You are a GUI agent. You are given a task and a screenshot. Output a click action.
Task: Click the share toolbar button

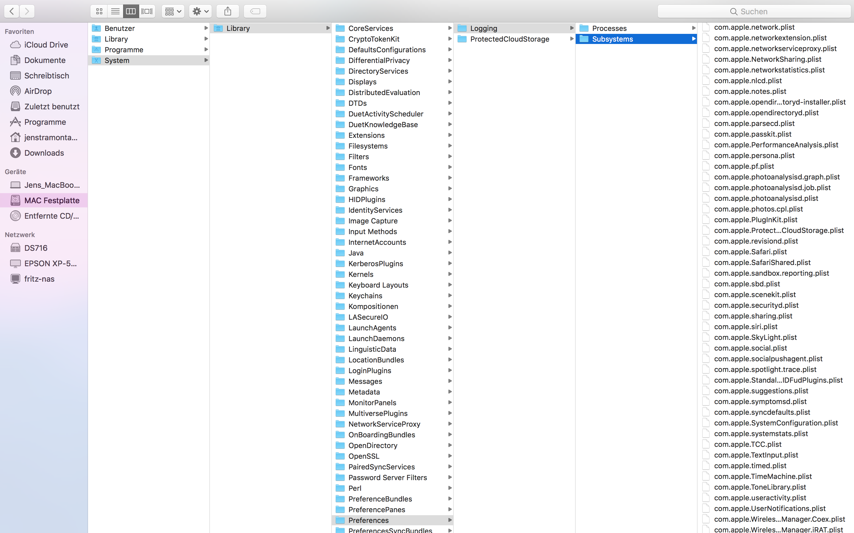(227, 11)
